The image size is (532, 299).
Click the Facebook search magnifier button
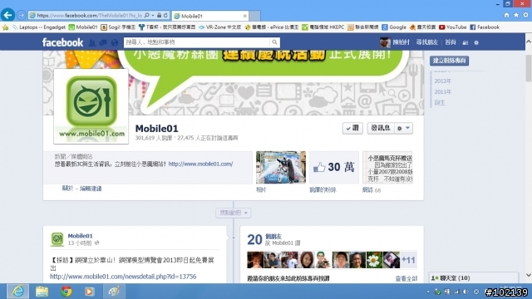coord(274,42)
